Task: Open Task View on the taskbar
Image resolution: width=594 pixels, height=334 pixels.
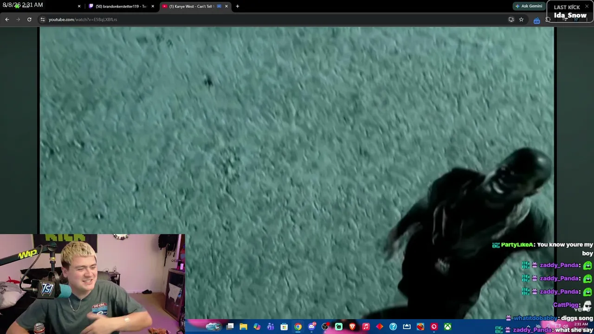Action: coord(230,327)
